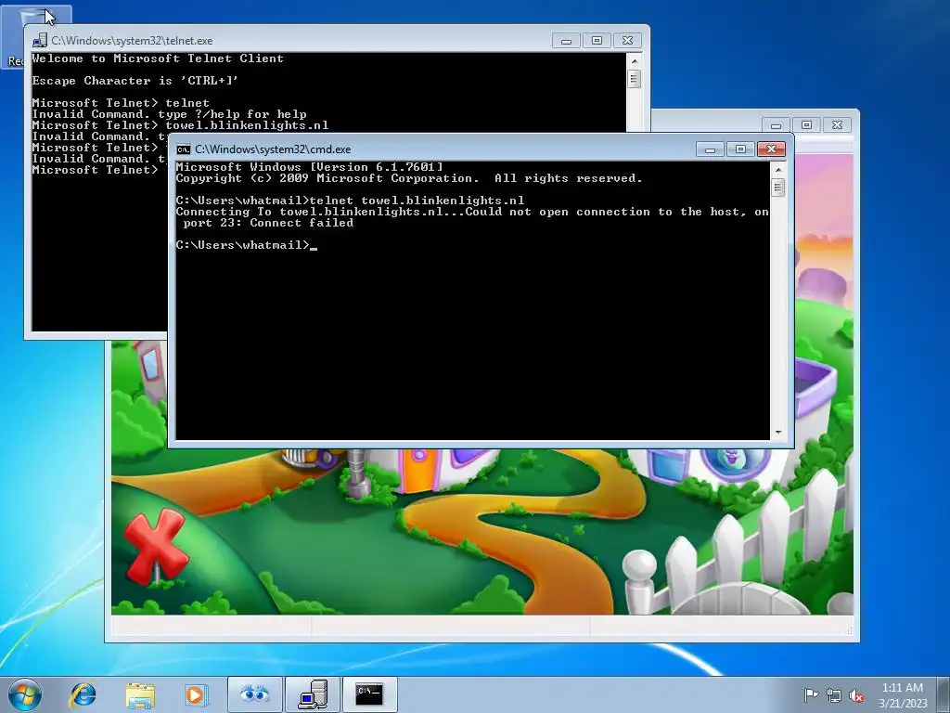Viewport: 950px width, 713px height.
Task: Click the telnet window scrollbar thumb
Action: coord(635,79)
